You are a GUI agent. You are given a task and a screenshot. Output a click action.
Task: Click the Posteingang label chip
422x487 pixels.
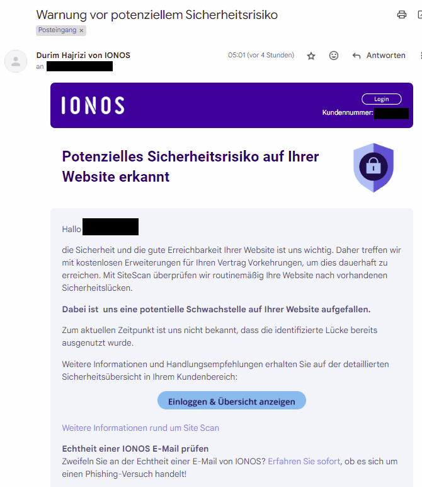click(57, 30)
